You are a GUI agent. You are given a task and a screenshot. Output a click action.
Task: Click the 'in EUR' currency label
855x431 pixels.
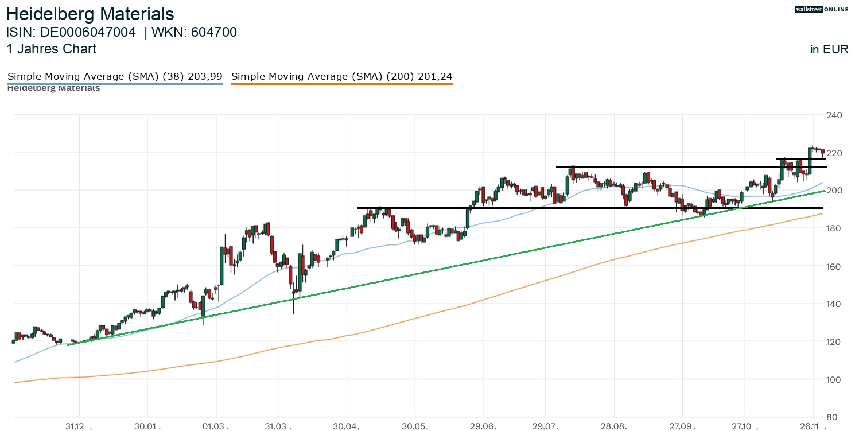point(829,49)
